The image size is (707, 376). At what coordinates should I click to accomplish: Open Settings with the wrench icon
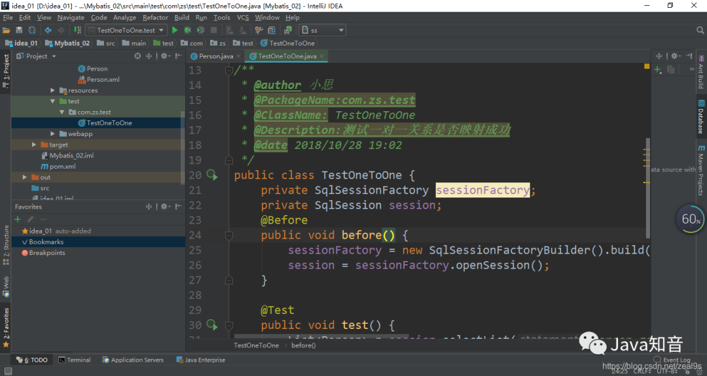259,30
